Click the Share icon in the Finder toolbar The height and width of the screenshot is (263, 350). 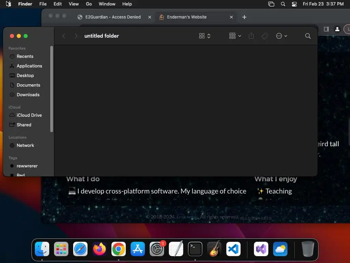(251, 36)
